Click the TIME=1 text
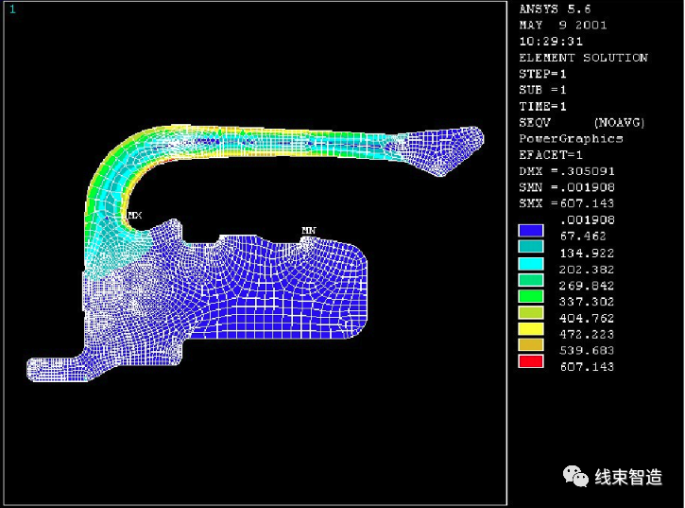The height and width of the screenshot is (508, 685). point(542,106)
